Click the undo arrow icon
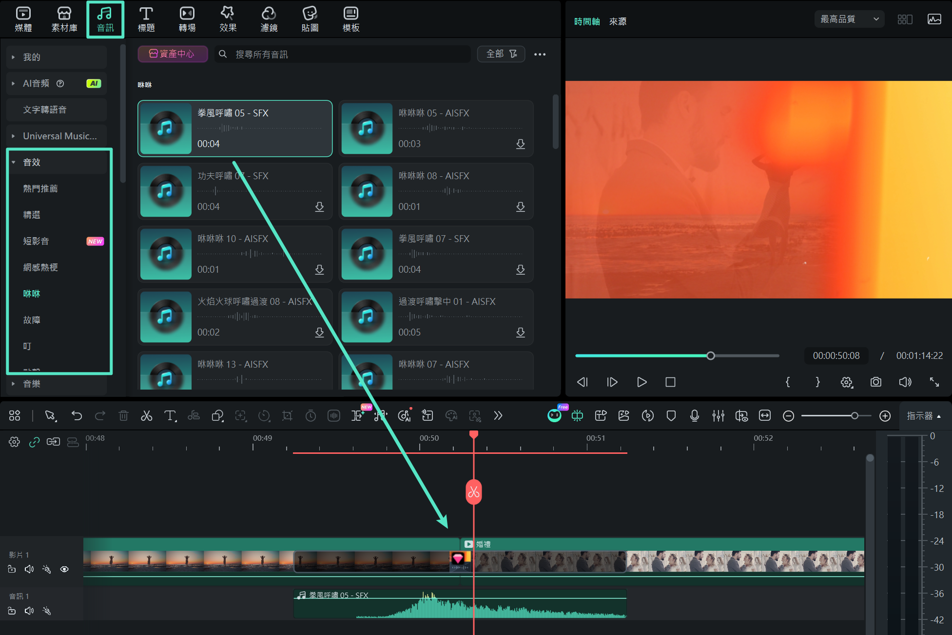This screenshot has width=952, height=635. pos(77,415)
